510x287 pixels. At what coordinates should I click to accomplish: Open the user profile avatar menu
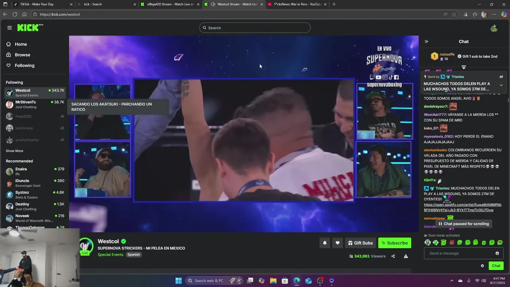494,28
